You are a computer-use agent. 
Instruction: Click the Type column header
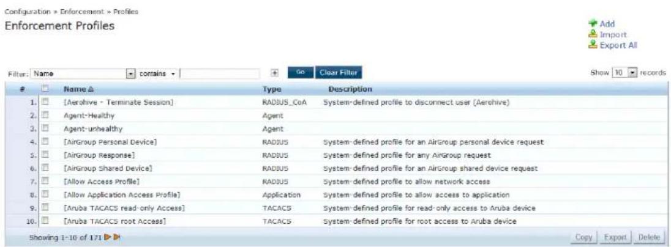pos(270,90)
